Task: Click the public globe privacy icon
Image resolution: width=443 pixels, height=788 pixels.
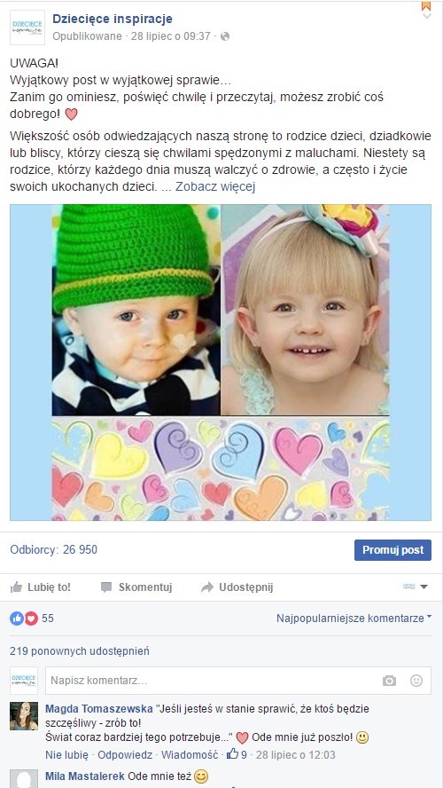Action: [225, 36]
